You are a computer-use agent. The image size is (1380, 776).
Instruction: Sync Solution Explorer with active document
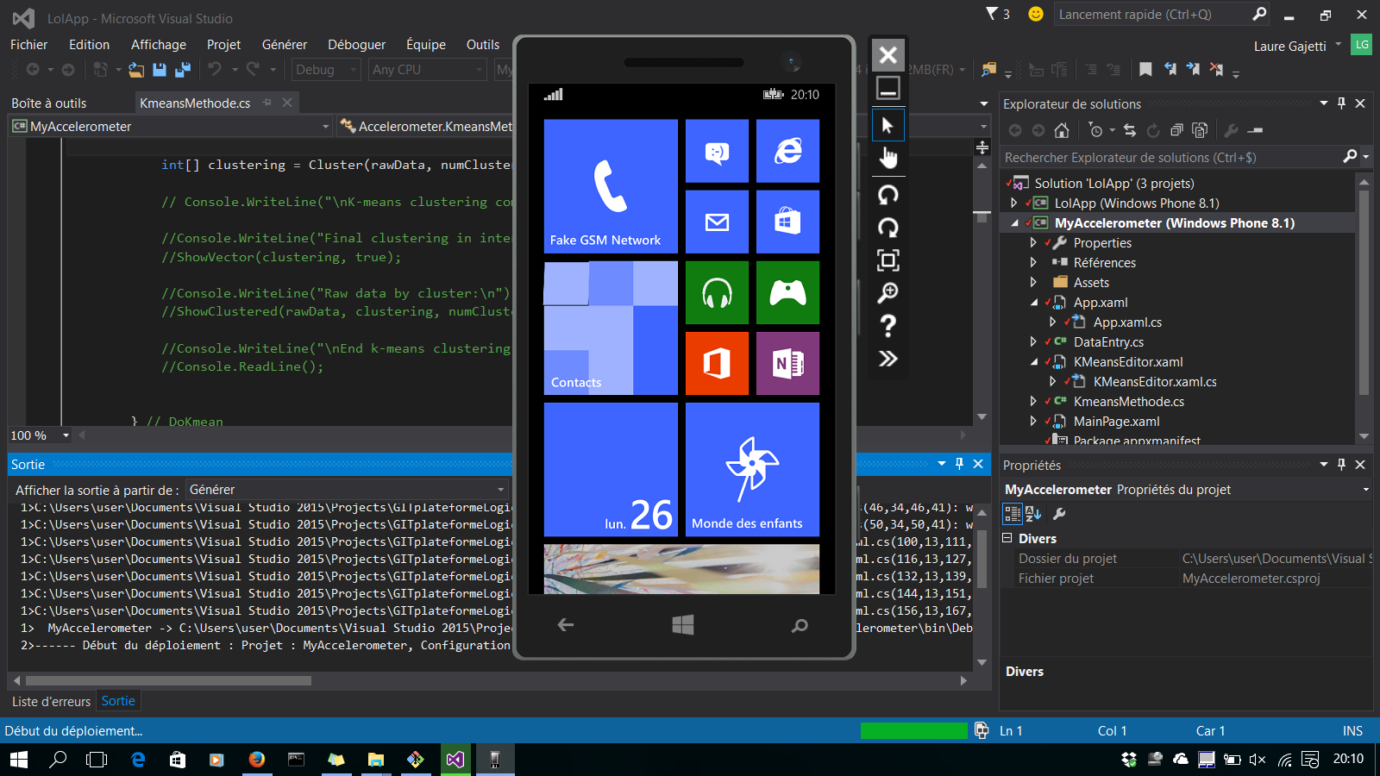1132,130
